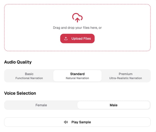Click the Voice Selection heading
This screenshot has height=132, width=156.
[x=20, y=93]
